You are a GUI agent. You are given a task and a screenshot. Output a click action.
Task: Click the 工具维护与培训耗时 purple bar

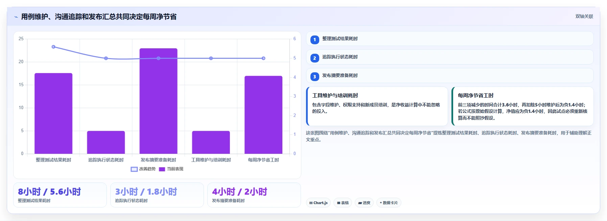(211, 142)
